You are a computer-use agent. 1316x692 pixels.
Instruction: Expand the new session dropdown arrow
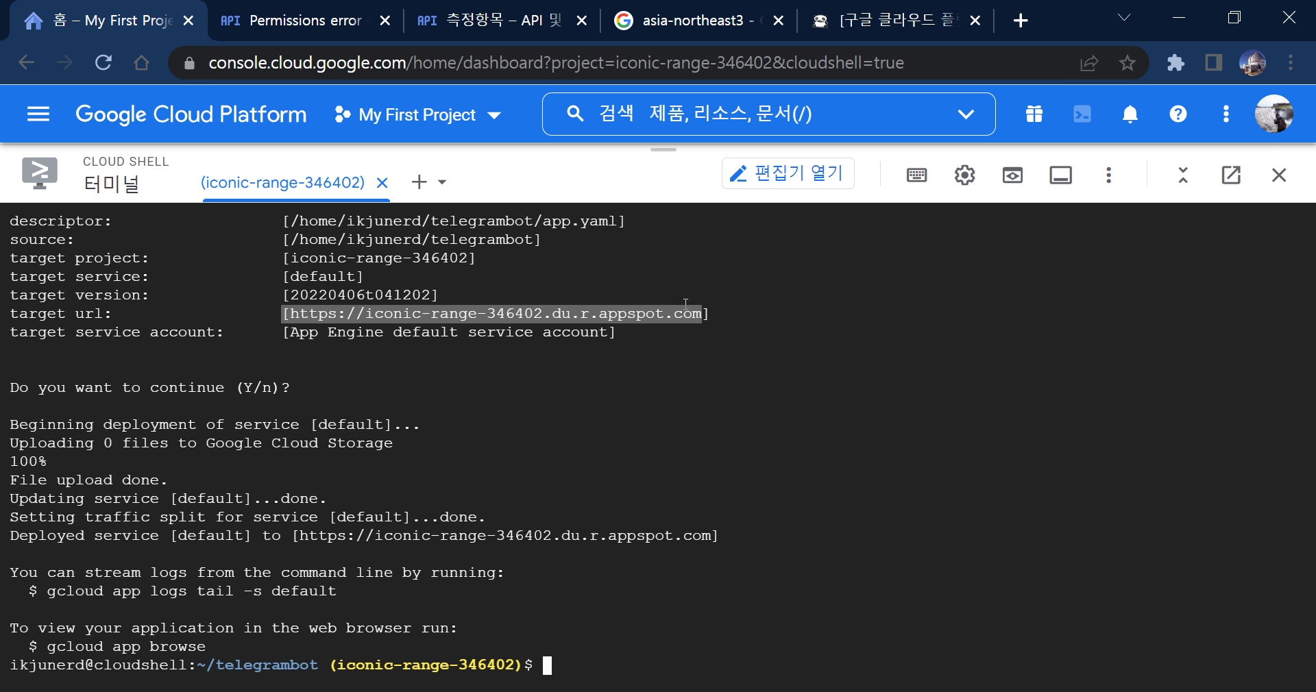pos(442,182)
